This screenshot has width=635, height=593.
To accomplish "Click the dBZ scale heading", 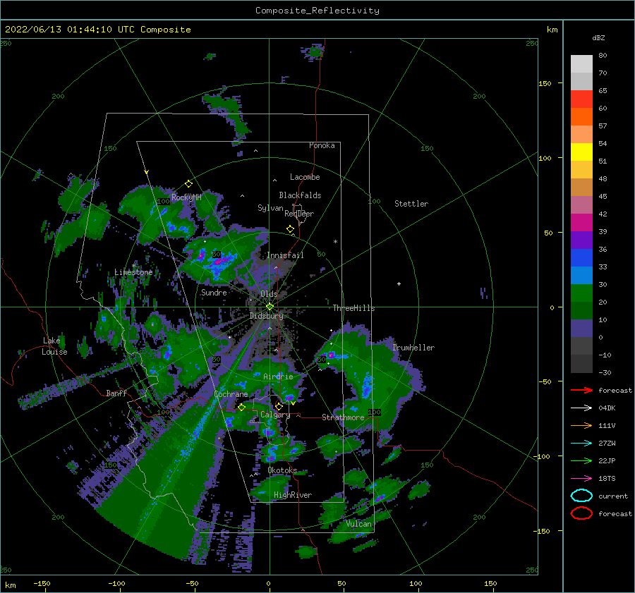I will (x=598, y=37).
